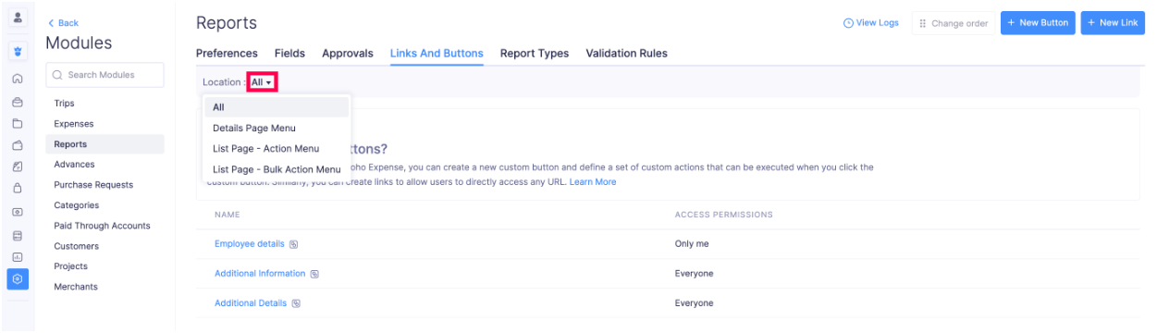This screenshot has width=1169, height=333.
Task: Click the New Link button
Action: [x=1113, y=23]
